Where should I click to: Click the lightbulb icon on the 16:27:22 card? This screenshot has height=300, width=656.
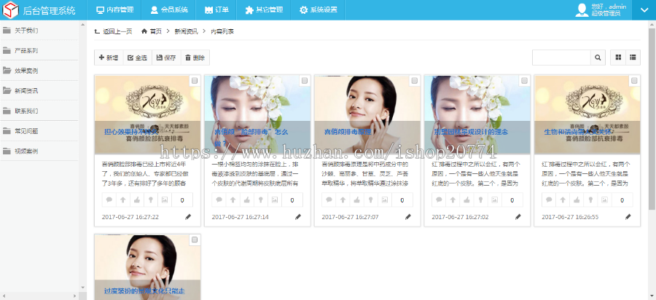[x=151, y=200]
